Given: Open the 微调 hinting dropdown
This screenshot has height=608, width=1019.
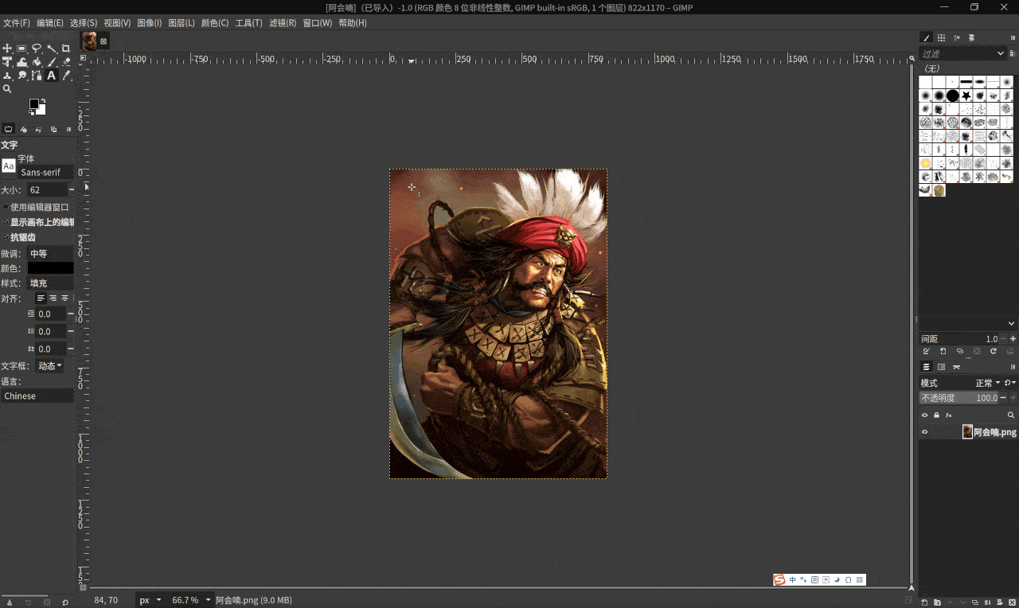Looking at the screenshot, I should click(50, 253).
